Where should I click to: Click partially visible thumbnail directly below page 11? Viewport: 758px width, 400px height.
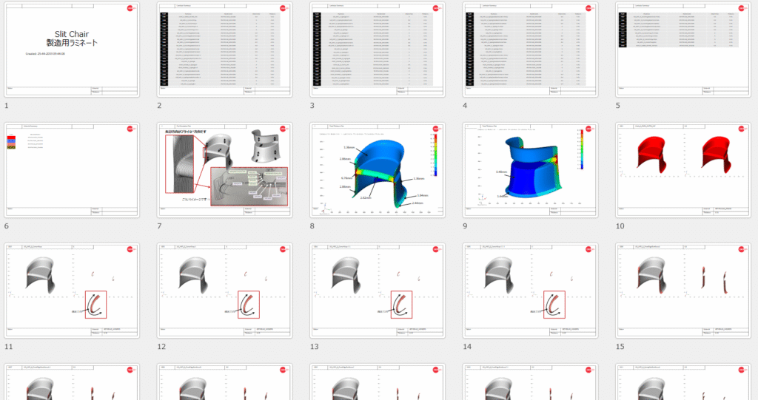tap(72, 382)
